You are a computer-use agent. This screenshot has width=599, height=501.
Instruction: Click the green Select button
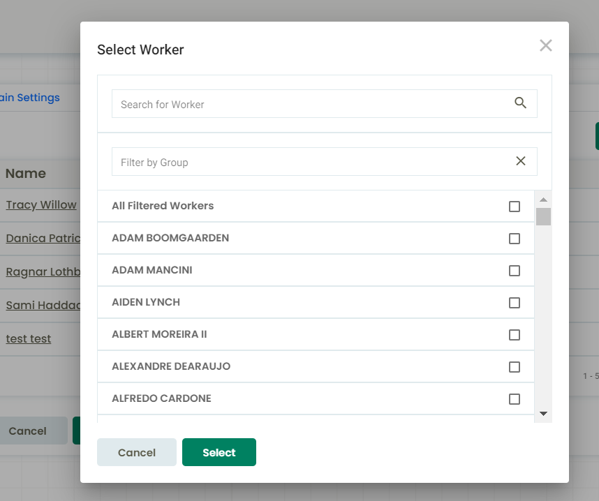[x=219, y=452]
